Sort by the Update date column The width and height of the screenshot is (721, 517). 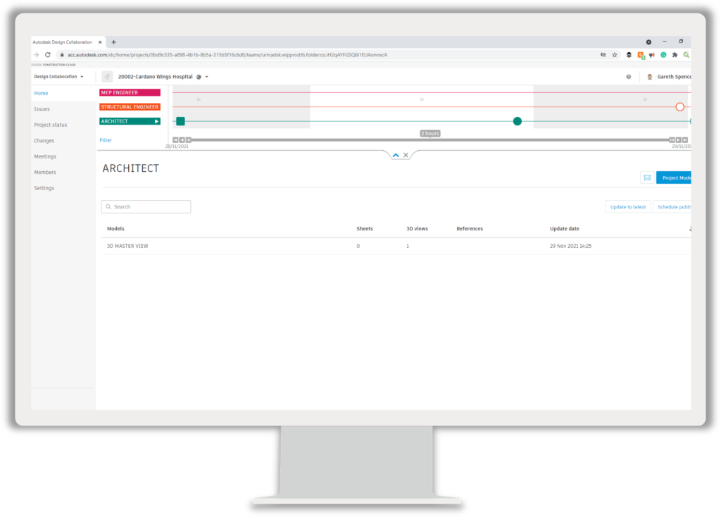(565, 229)
